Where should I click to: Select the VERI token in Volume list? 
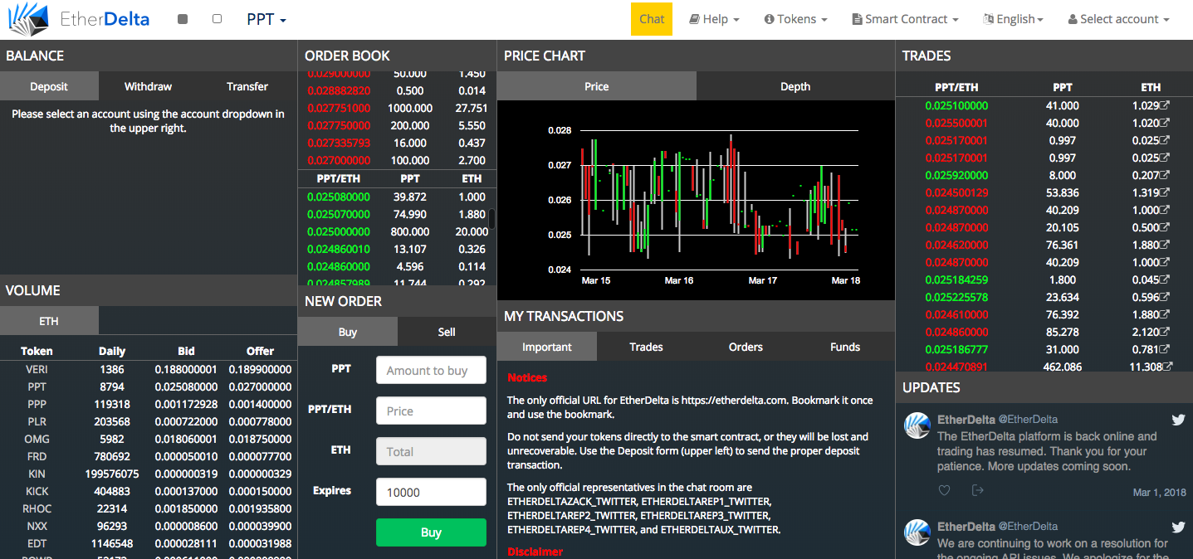(x=37, y=369)
